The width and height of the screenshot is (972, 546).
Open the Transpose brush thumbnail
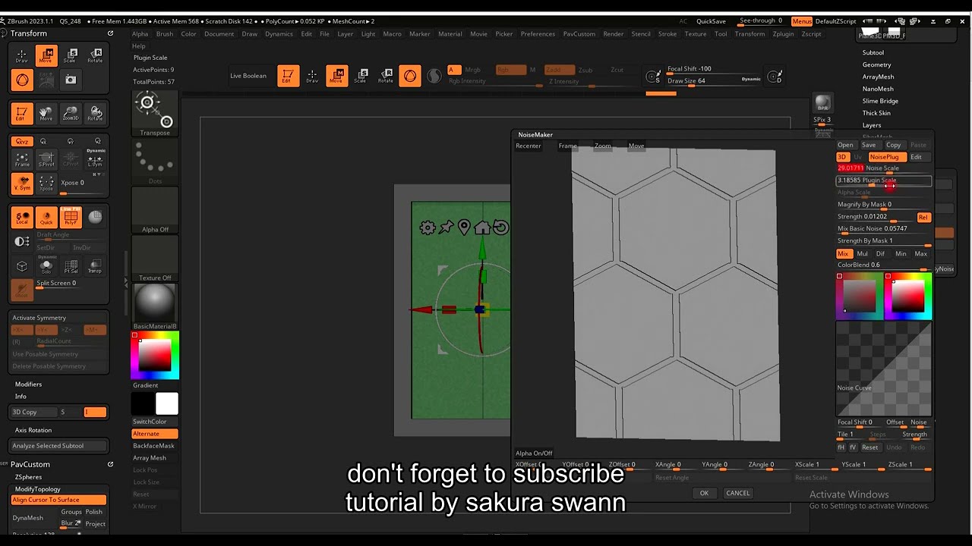(x=155, y=114)
